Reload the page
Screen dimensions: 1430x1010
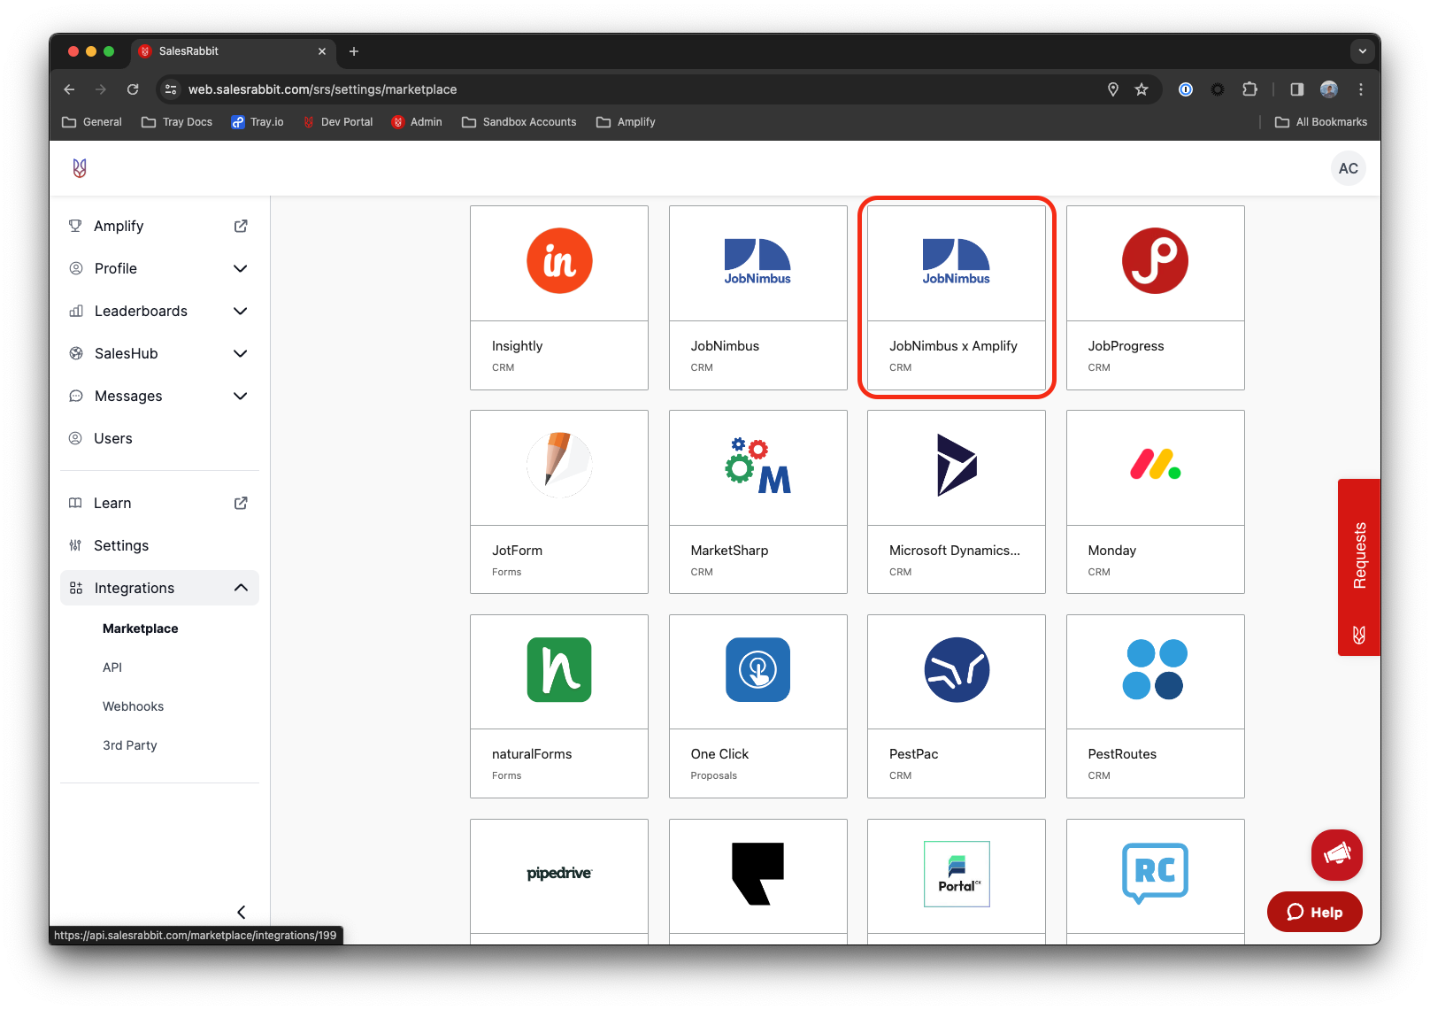[133, 89]
